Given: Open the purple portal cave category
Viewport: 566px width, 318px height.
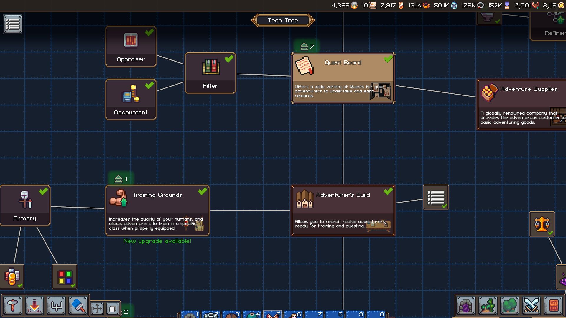Looking at the screenshot, I should coord(466,305).
